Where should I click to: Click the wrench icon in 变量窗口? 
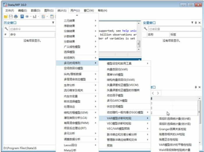coord(145,28)
